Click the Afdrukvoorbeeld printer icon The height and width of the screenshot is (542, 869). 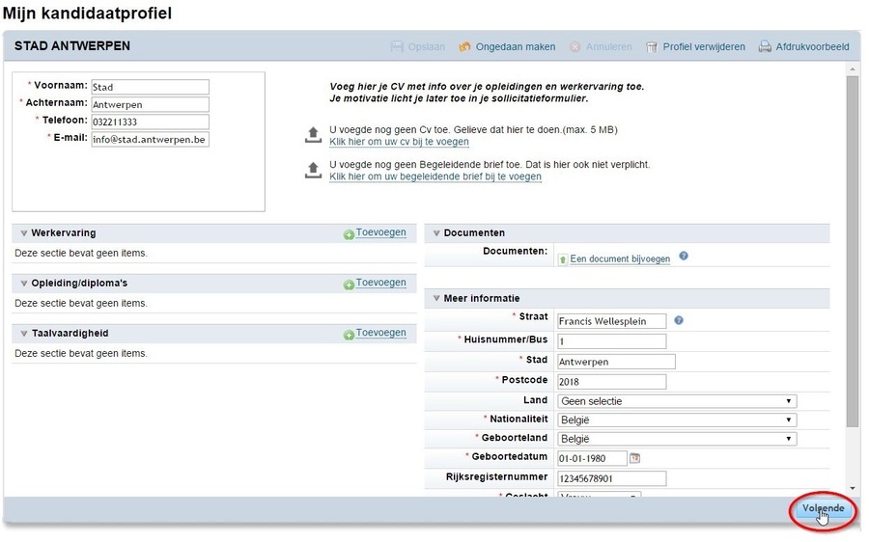pos(765,46)
